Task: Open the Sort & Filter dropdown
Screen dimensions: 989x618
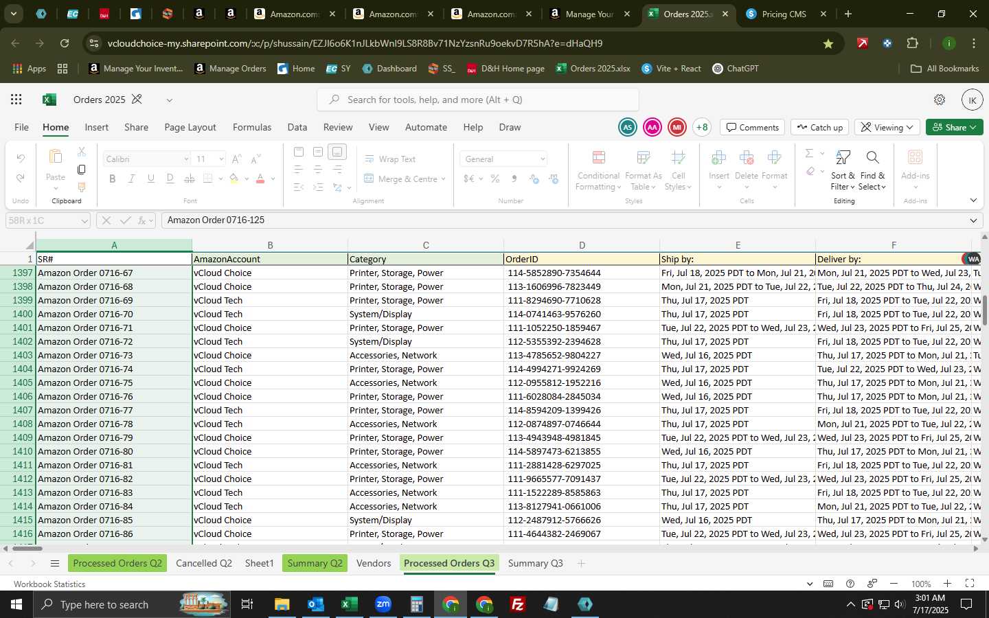Action: click(x=843, y=171)
